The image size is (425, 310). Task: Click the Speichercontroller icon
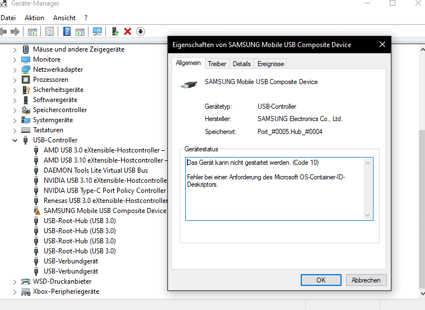(x=26, y=110)
